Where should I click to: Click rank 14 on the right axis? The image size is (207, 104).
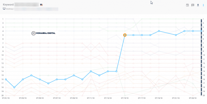coord(203,71)
